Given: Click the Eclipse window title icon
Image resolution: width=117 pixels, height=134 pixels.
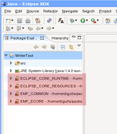Looking at the screenshot, I should [x=4, y=4].
